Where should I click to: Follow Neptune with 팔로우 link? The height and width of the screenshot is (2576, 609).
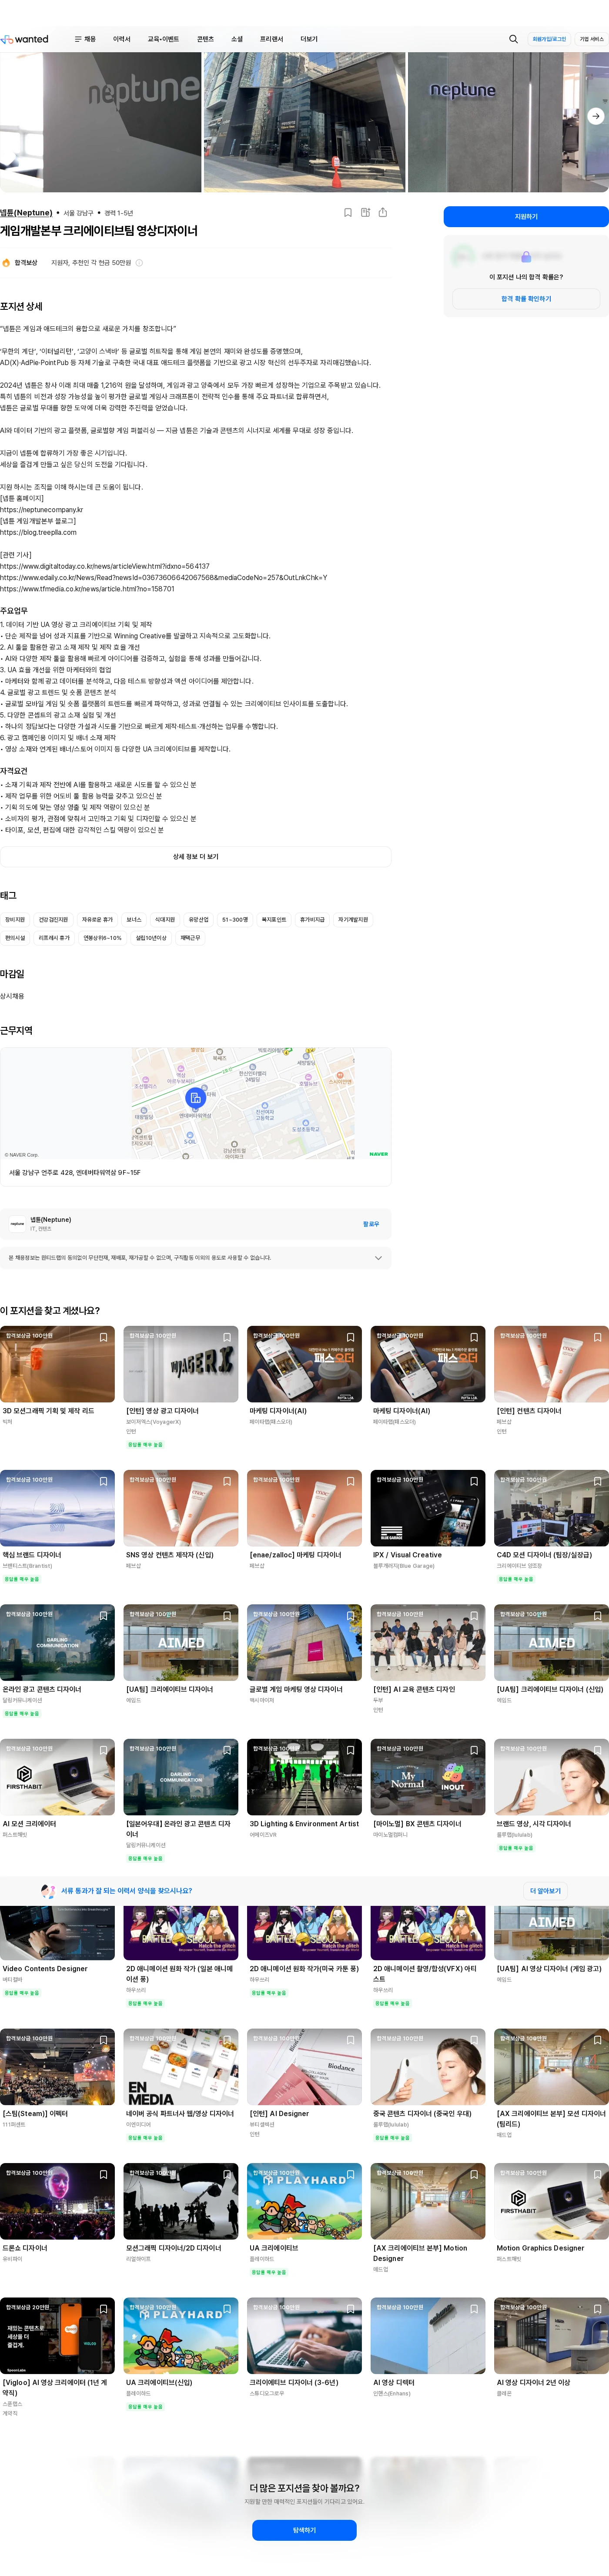[371, 1224]
